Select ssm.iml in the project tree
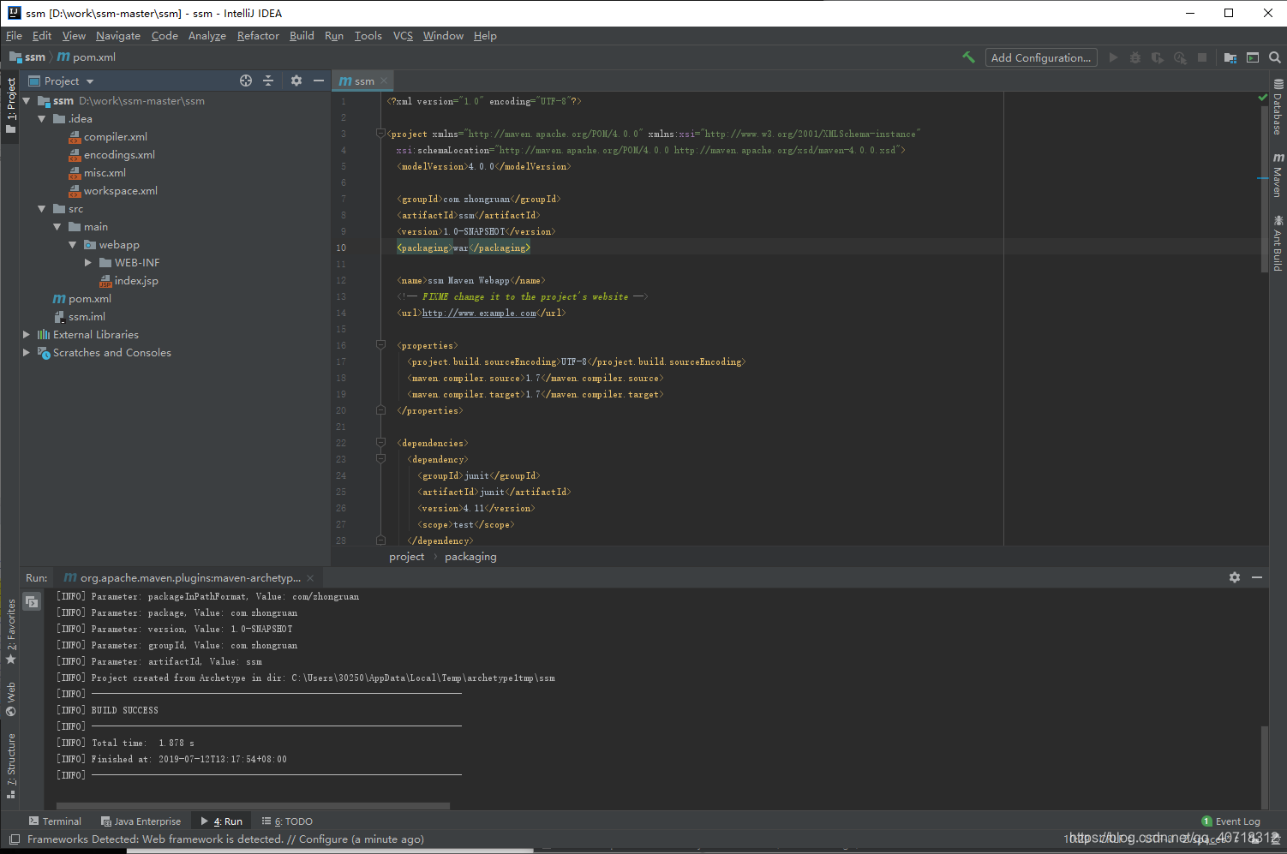 [x=79, y=317]
